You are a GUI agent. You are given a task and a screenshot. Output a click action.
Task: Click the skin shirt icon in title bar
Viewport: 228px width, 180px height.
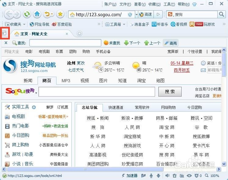point(194,4)
